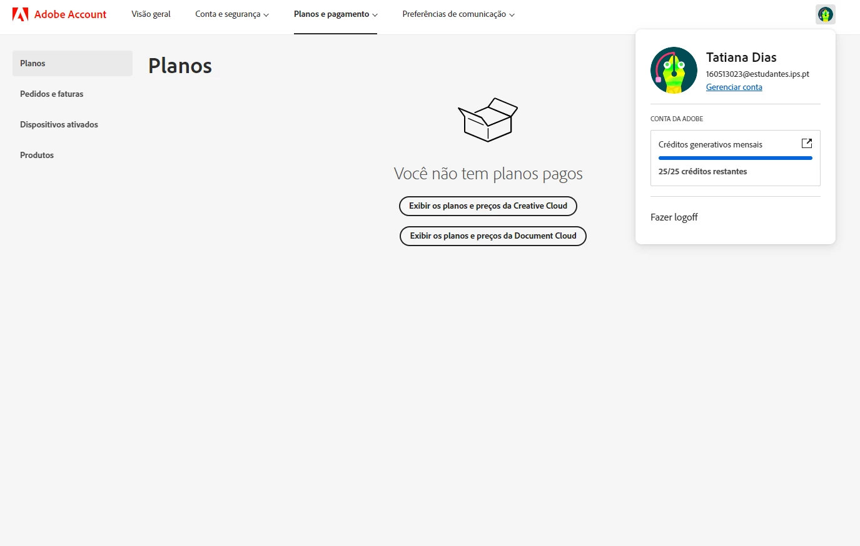Expand Conta e segurança menu
This screenshot has height=546, width=860.
(x=232, y=14)
